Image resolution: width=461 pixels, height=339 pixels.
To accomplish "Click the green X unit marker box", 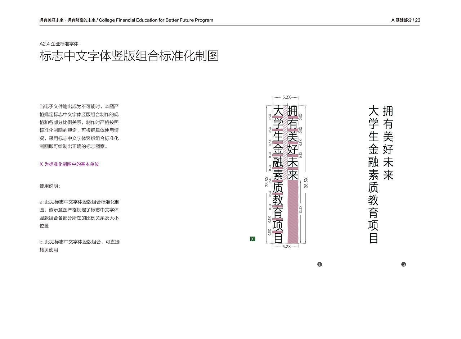I will click(253, 238).
